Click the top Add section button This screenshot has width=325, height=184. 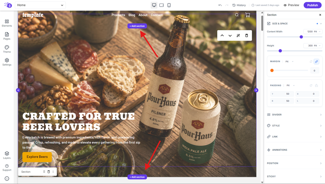tap(137, 26)
